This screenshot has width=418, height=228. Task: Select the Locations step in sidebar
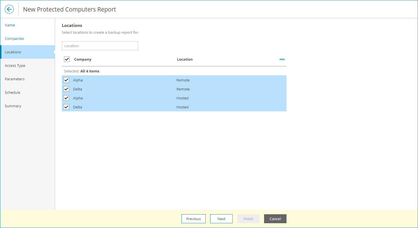[x=28, y=52]
